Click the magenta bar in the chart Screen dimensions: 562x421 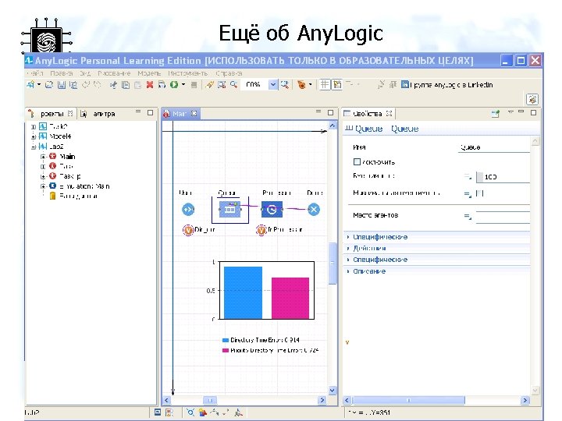point(290,298)
